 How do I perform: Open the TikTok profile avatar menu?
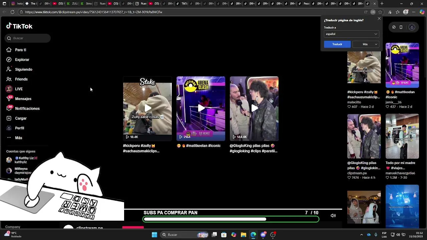coord(412,27)
